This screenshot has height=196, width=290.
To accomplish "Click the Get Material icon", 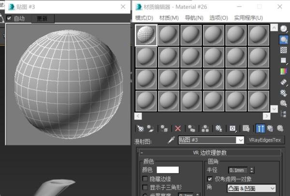I will (x=140, y=128).
